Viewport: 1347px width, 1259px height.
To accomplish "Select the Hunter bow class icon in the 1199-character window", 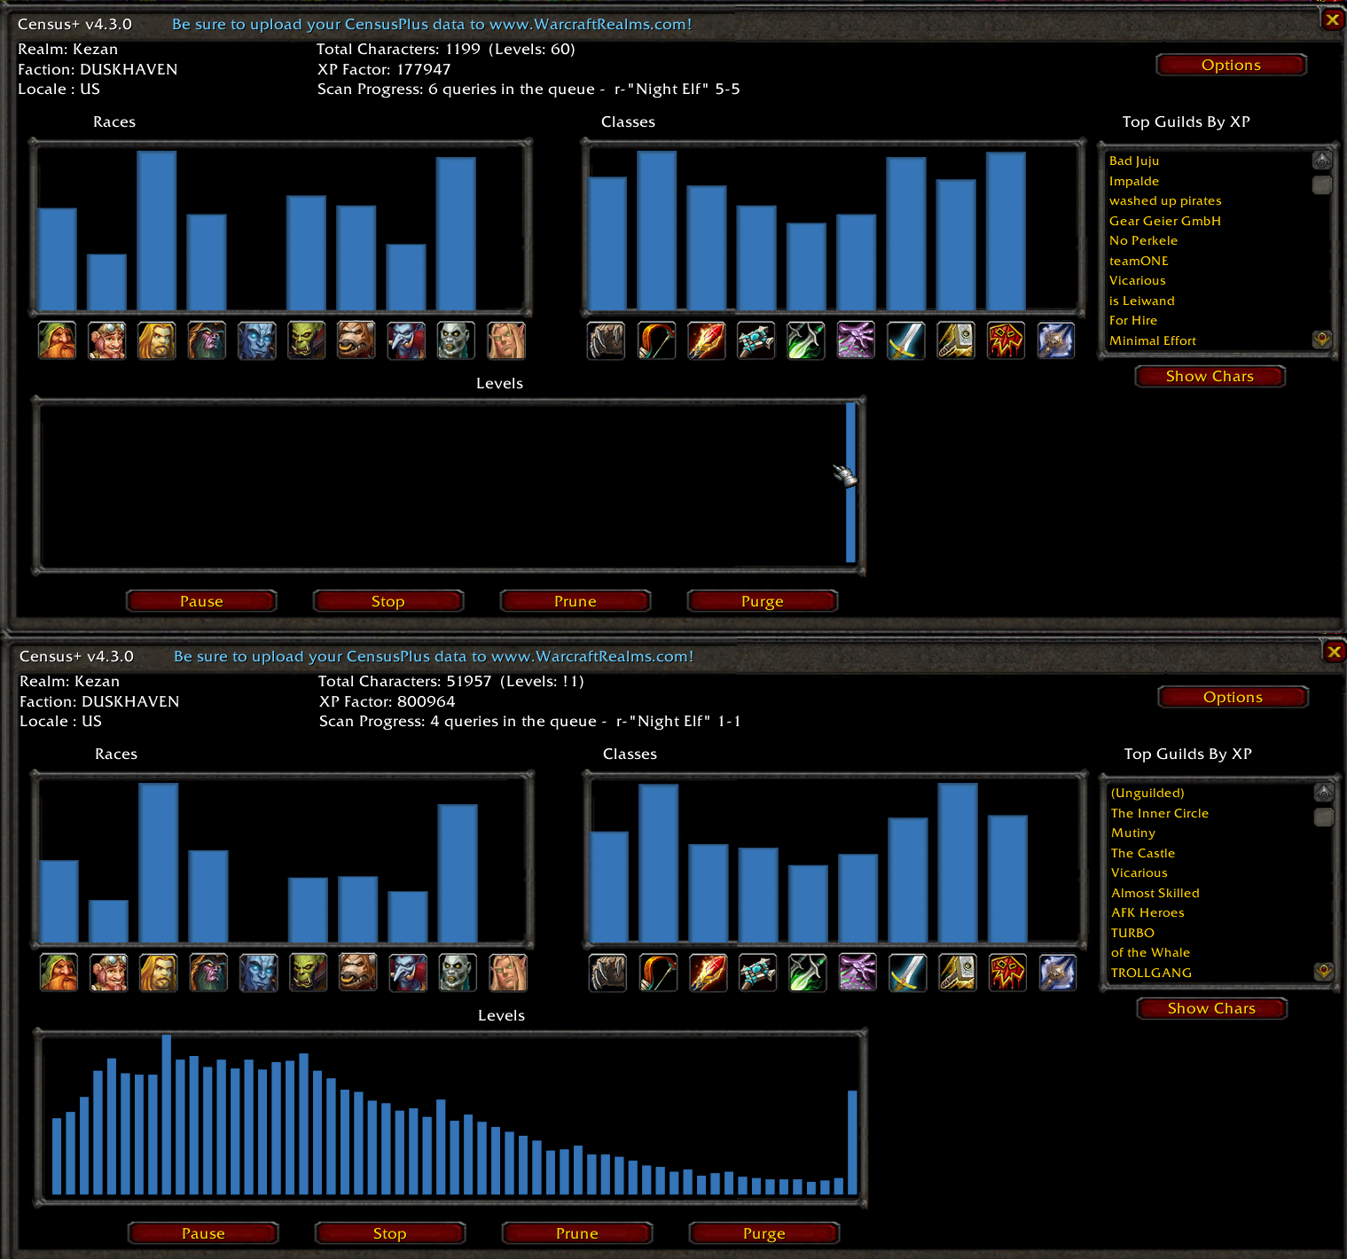I will 656,340.
